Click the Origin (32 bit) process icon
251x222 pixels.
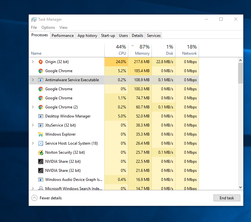tap(41, 62)
